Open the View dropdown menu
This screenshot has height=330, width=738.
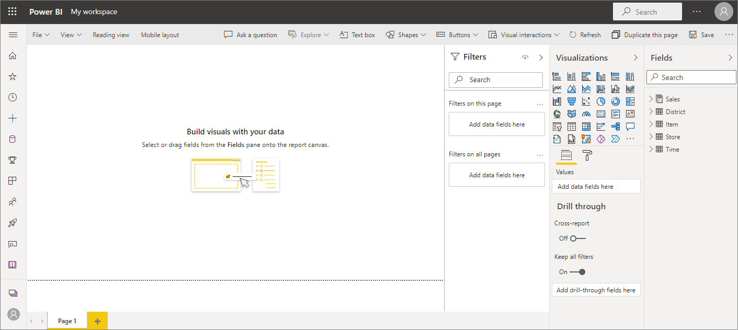71,35
